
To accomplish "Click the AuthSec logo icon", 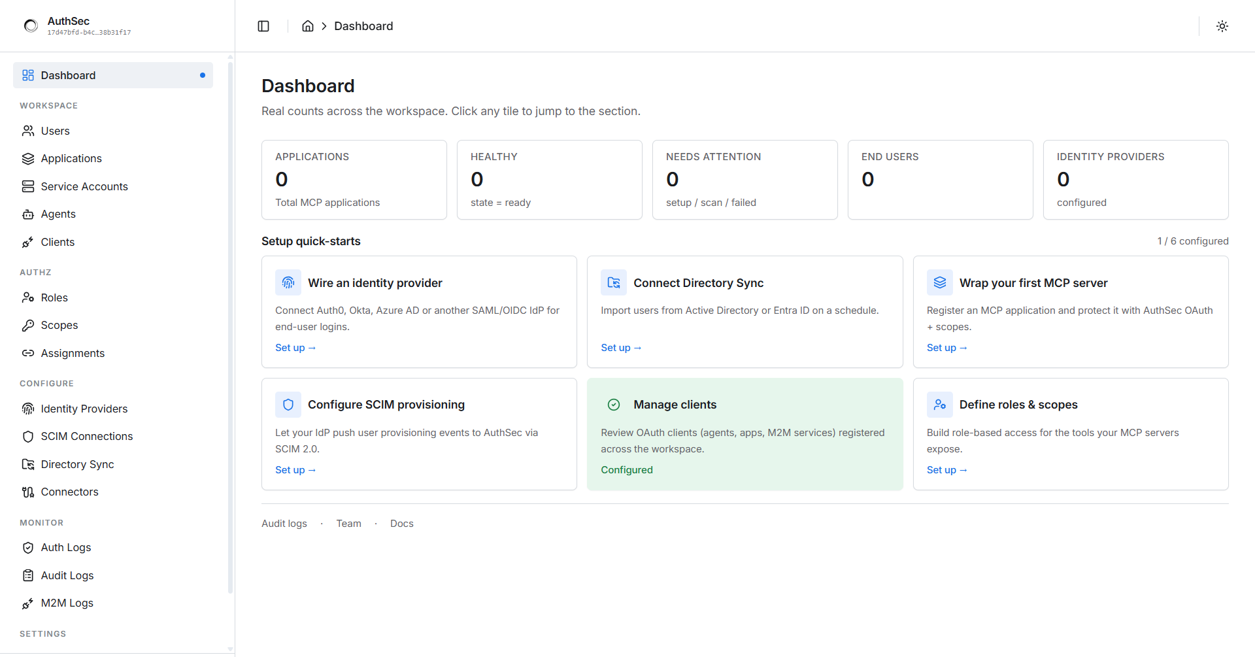I will pos(31,26).
